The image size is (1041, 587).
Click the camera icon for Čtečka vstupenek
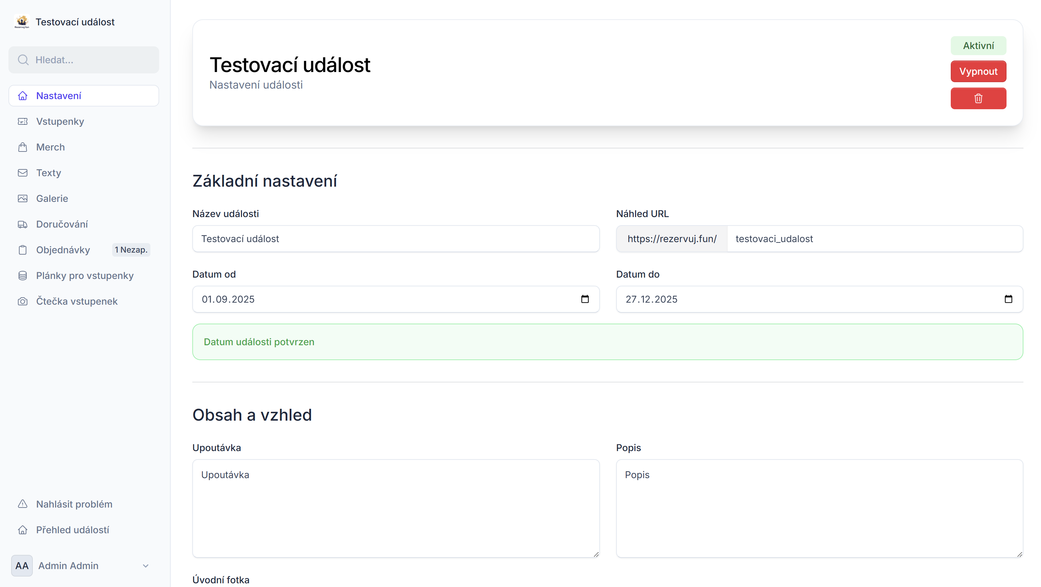coord(23,301)
